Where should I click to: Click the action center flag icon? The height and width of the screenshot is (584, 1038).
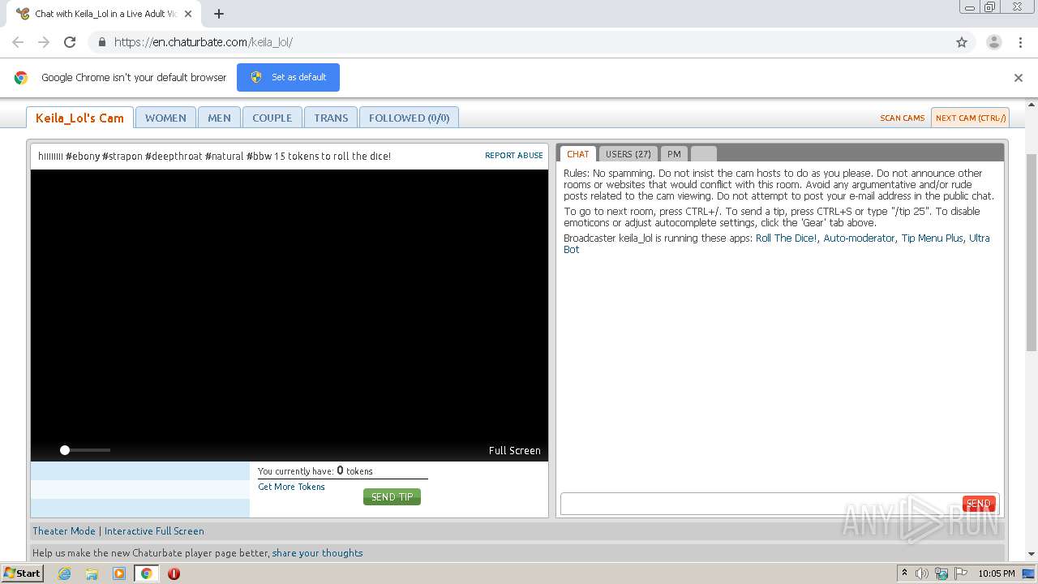click(x=961, y=573)
